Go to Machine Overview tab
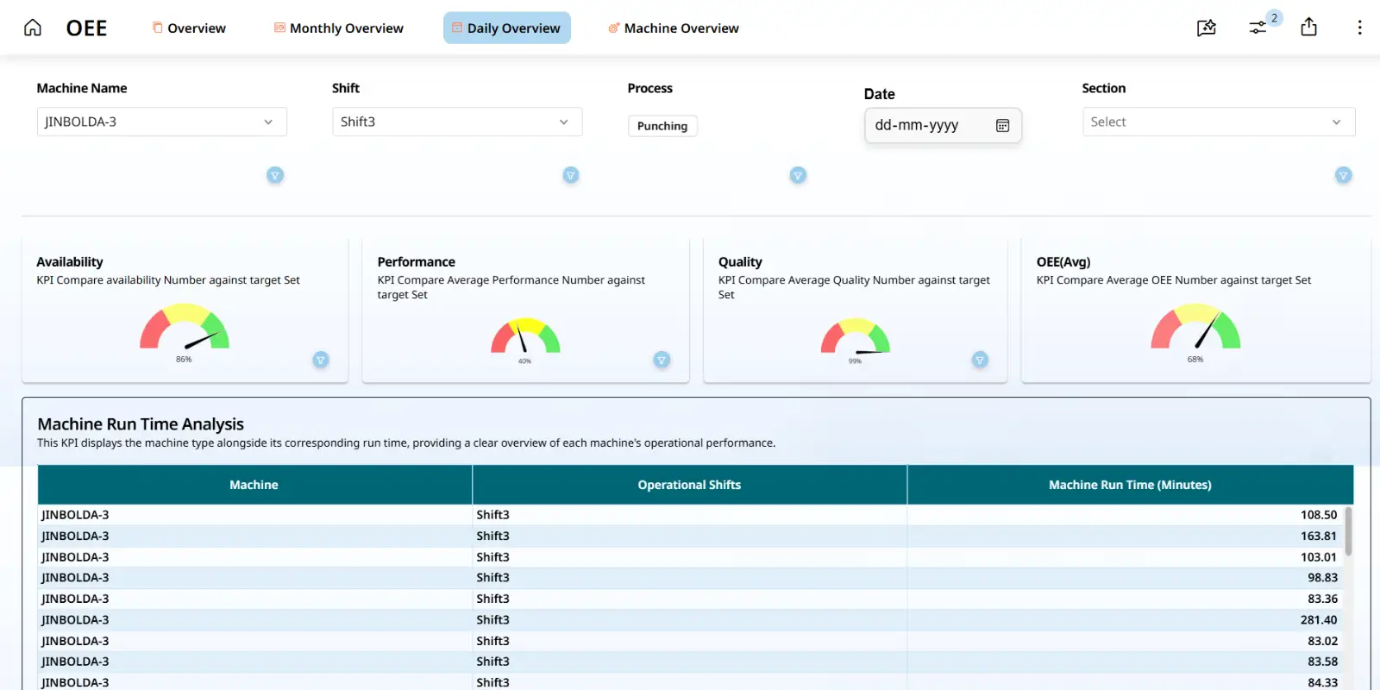This screenshot has width=1380, height=690. 673,28
